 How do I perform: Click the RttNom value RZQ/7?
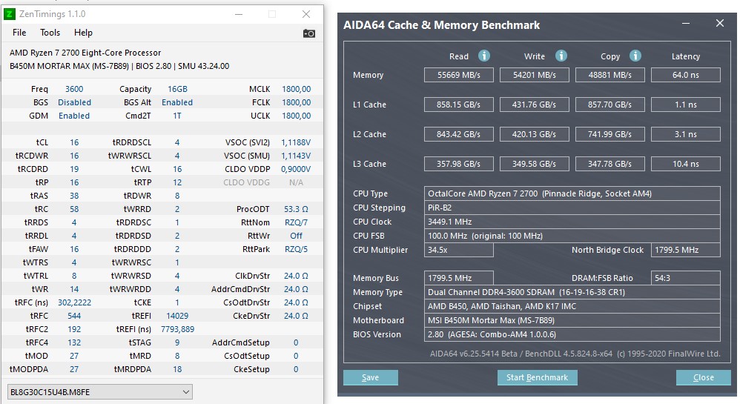coord(296,222)
